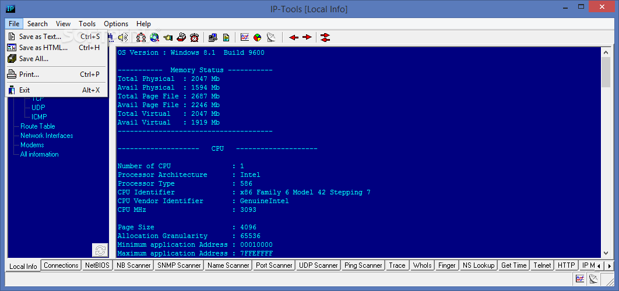619x291 pixels.
Task: Click the 'CPU Vendor Identifier : GenuineIntel' line
Action: pos(203,201)
